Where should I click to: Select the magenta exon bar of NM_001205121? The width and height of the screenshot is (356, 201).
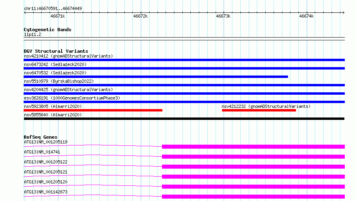(x=253, y=177)
